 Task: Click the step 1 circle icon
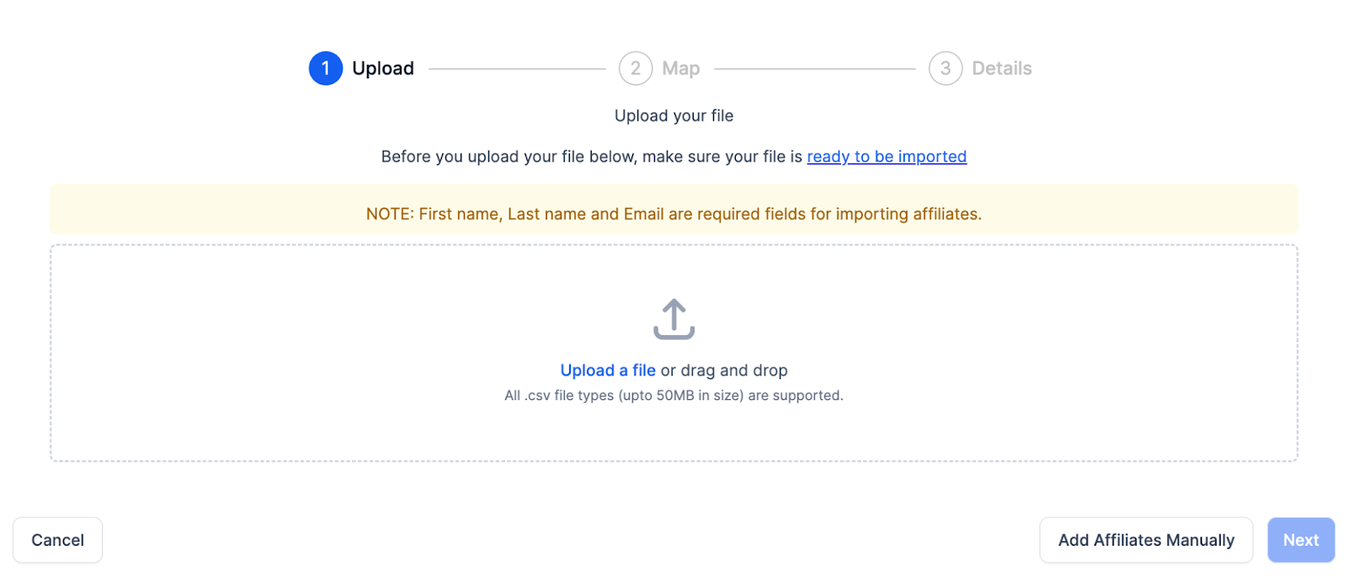[326, 68]
